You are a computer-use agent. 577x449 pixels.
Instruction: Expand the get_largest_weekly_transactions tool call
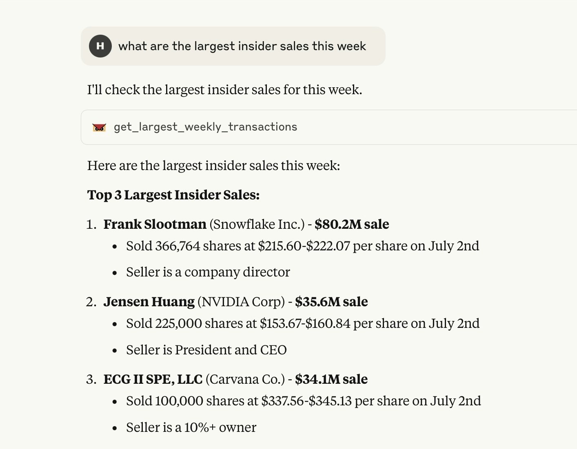click(x=329, y=127)
